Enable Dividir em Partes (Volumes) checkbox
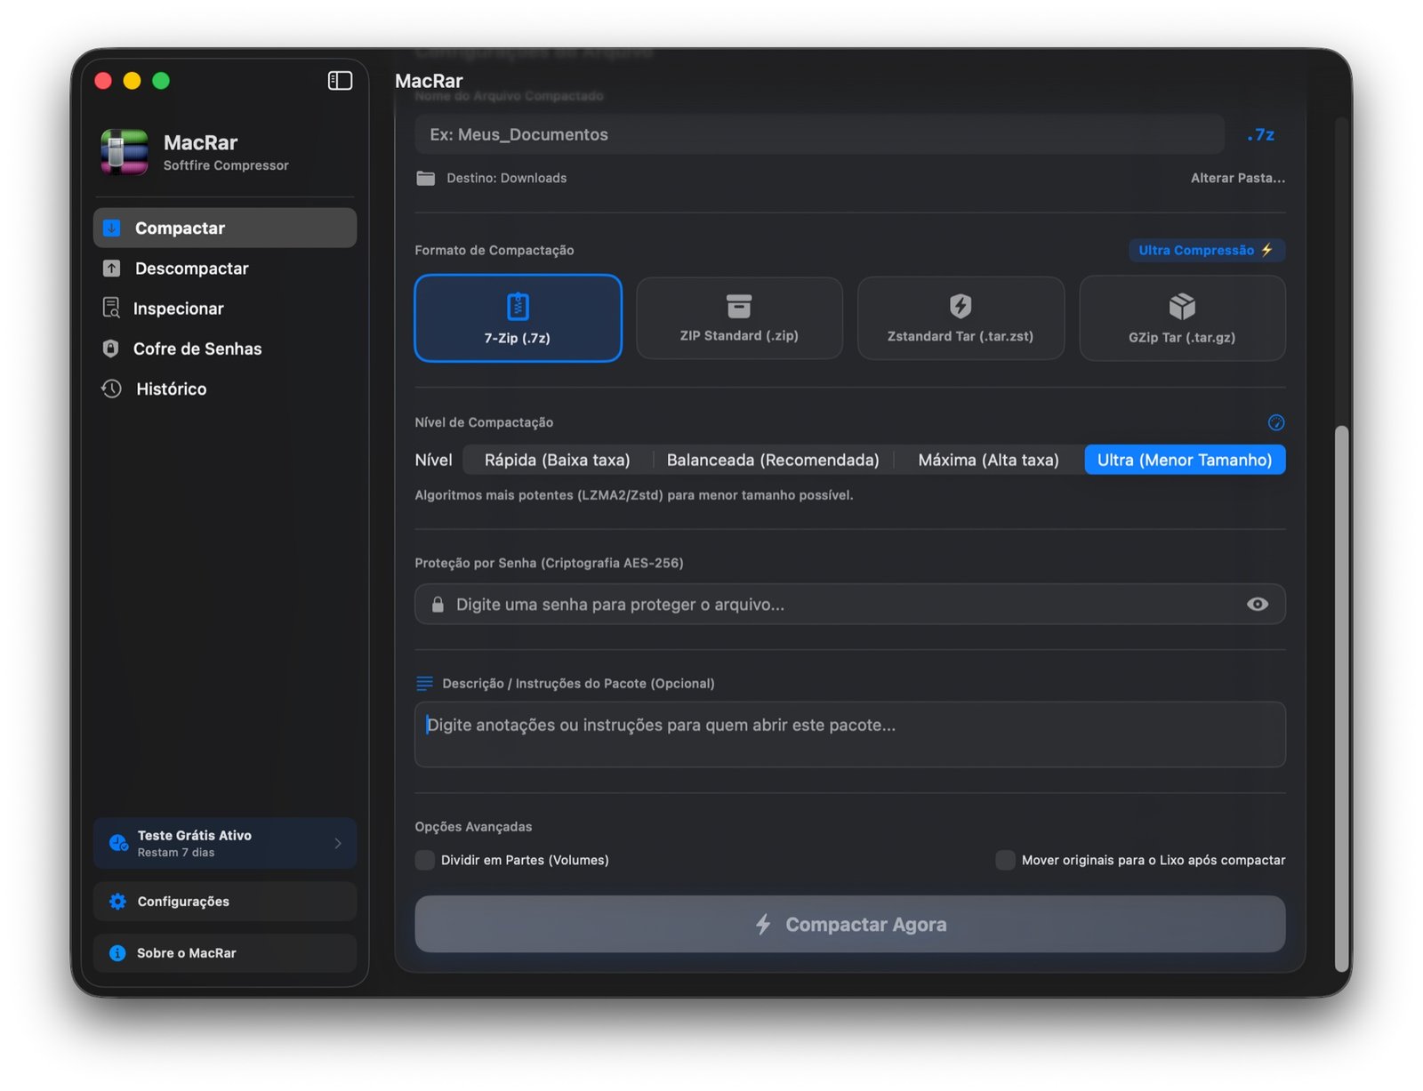 point(425,860)
